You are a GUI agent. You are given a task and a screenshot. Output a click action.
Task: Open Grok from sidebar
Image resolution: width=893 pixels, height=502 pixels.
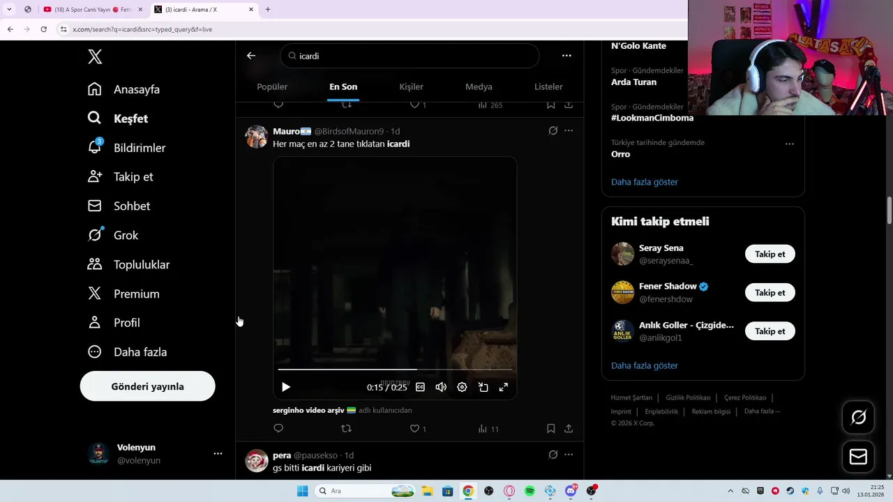[113, 235]
